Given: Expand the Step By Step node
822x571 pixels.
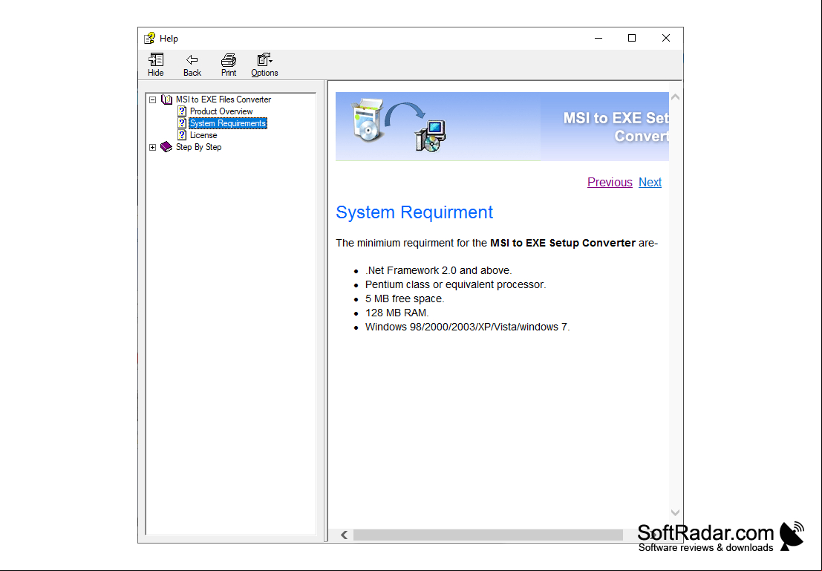Looking at the screenshot, I should click(152, 147).
